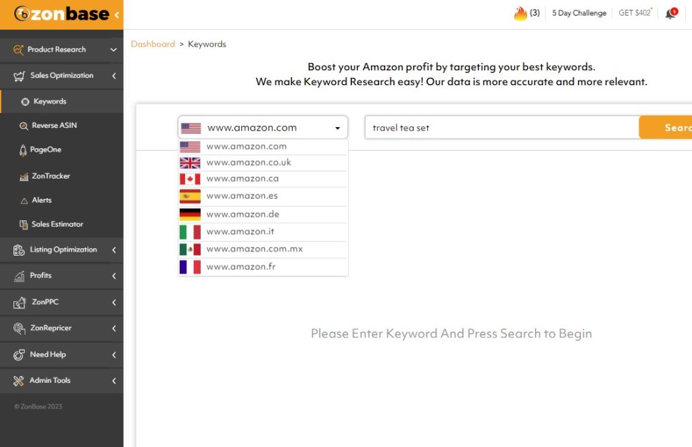Choose www.amazon.de marketplace option

(x=243, y=214)
